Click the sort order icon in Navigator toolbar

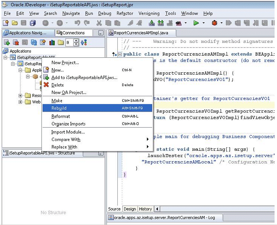pyautogui.click(x=84, y=43)
